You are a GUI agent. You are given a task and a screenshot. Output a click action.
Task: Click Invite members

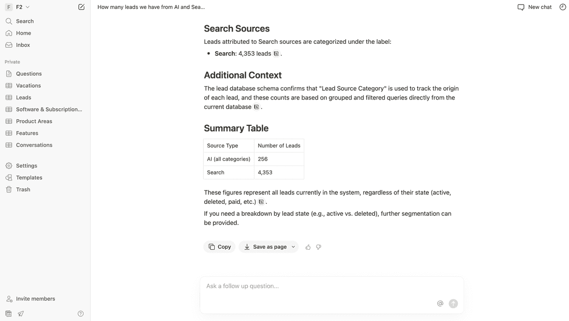35,299
